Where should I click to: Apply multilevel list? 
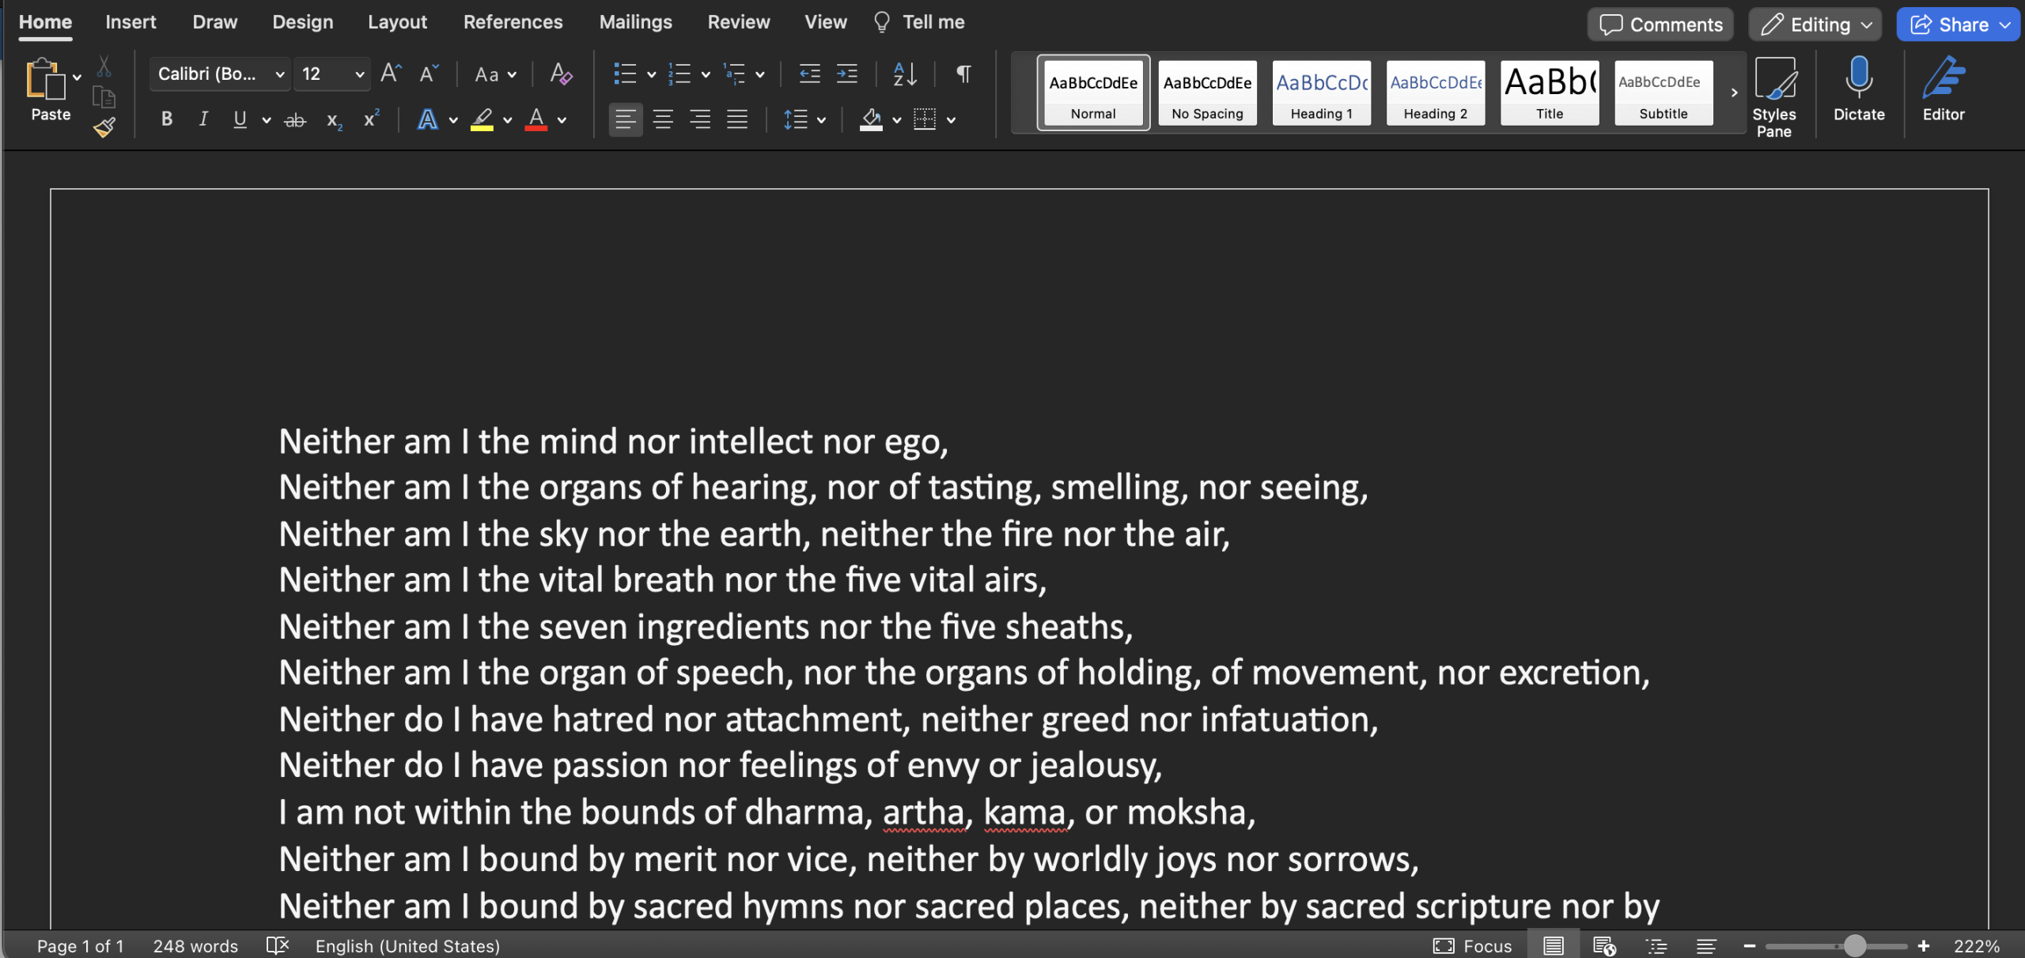[734, 74]
